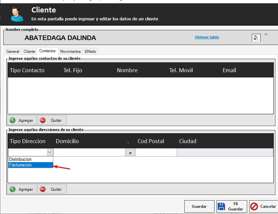Click the small client photo button beside Obtener Saldo

[256, 38]
